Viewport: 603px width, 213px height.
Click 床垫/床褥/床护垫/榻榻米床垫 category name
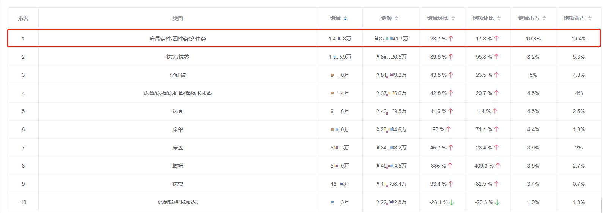(x=178, y=93)
